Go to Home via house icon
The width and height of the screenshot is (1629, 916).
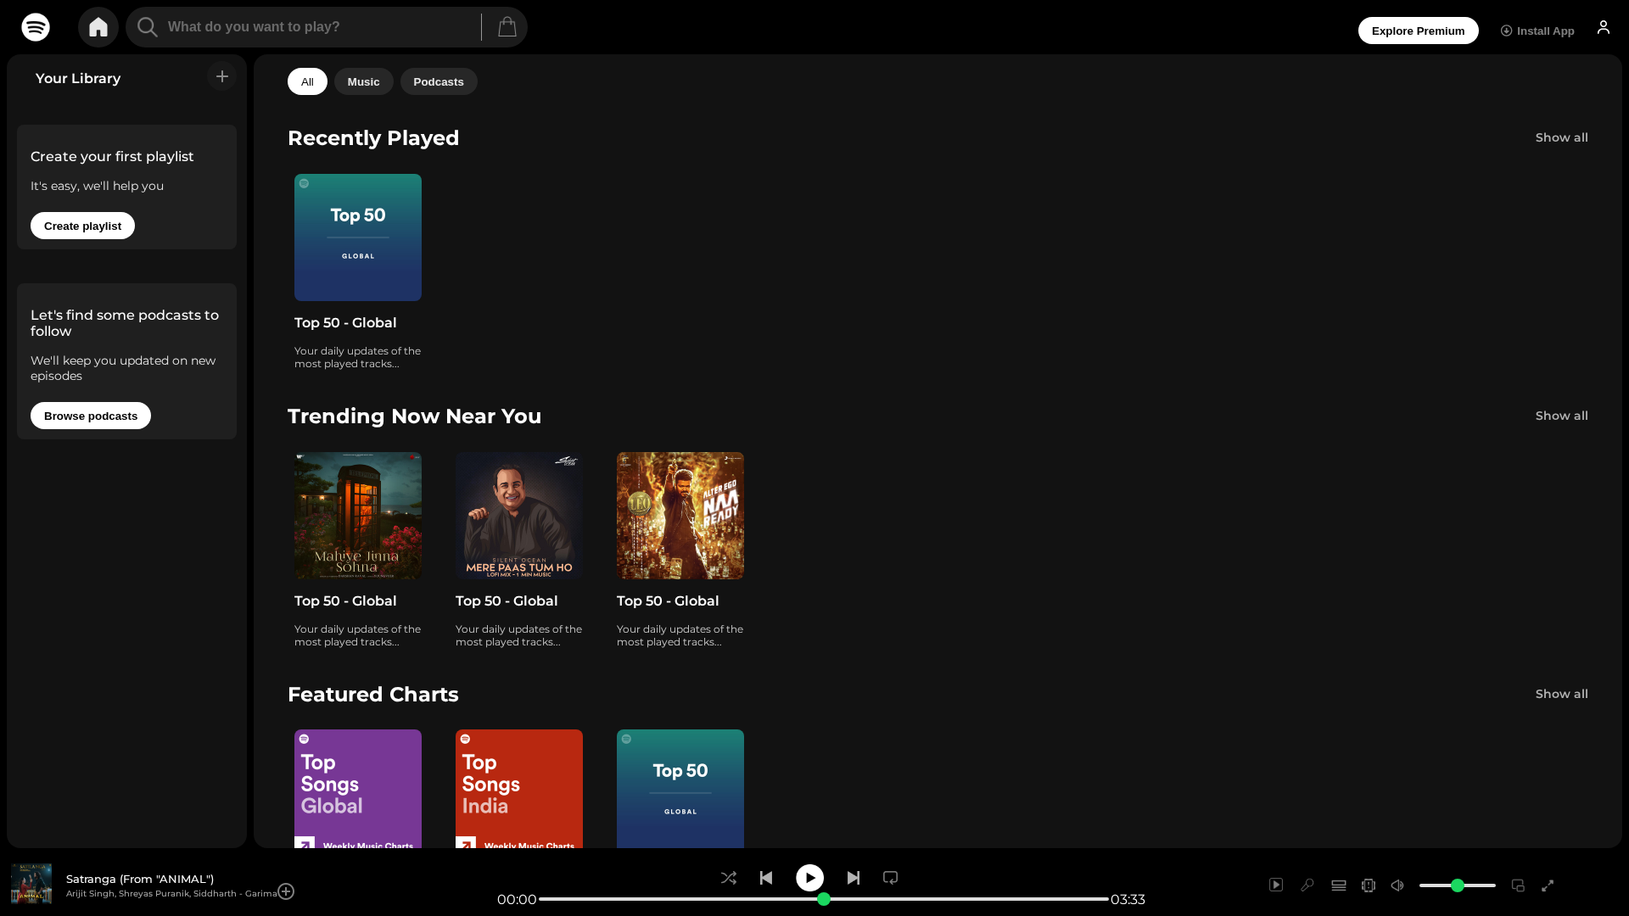[x=98, y=27]
